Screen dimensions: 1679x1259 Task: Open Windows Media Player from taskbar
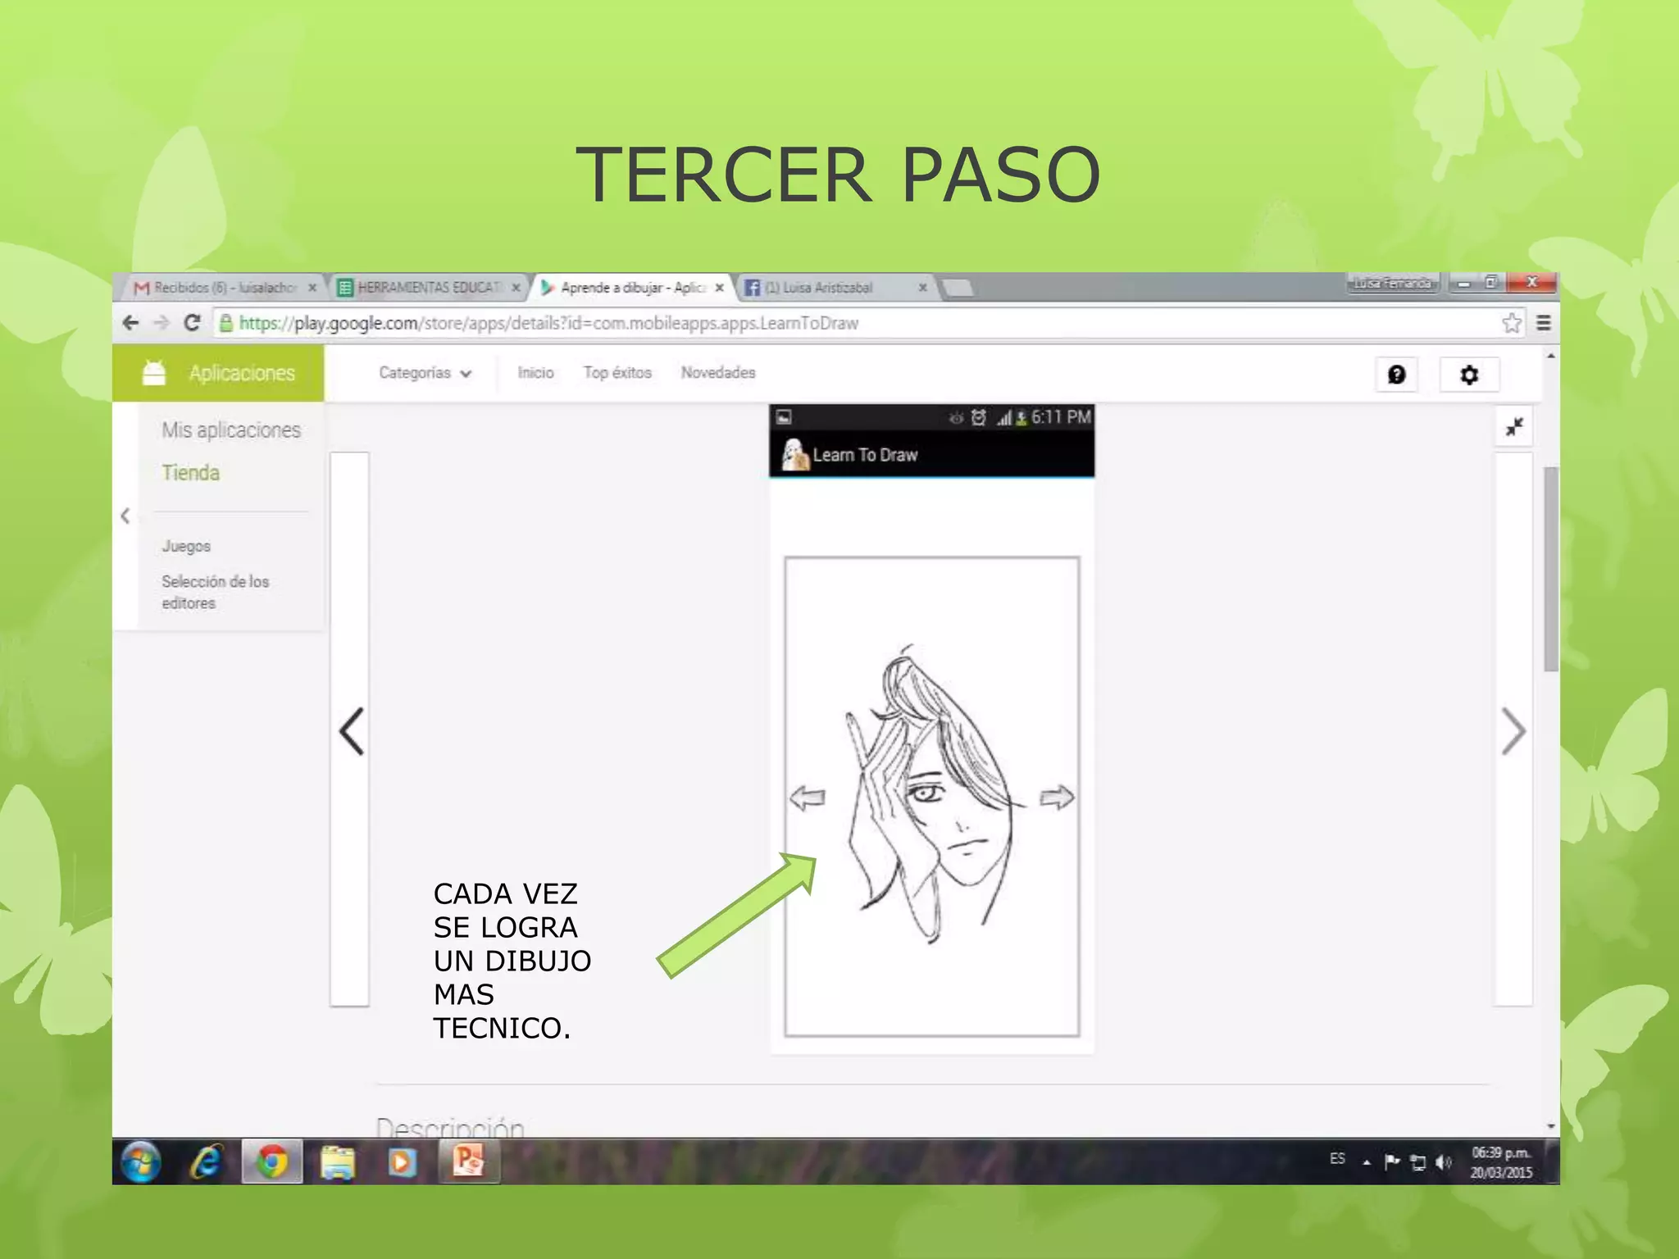[403, 1161]
